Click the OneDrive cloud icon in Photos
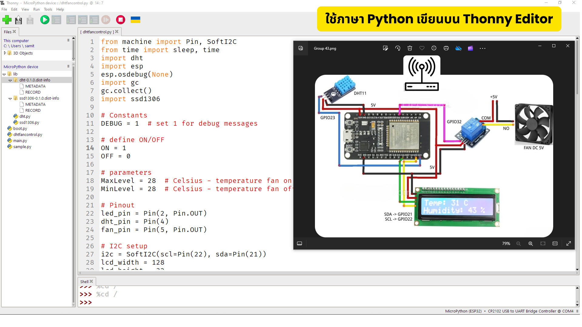 [458, 48]
